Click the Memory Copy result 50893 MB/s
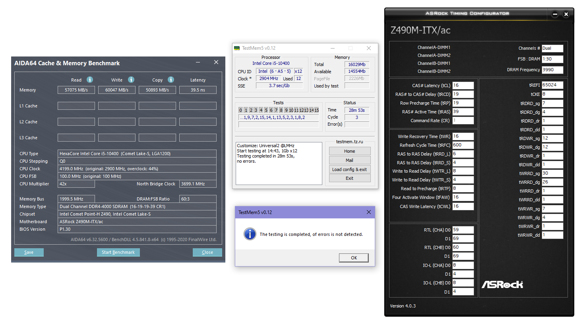The image size is (587, 325). 157,90
